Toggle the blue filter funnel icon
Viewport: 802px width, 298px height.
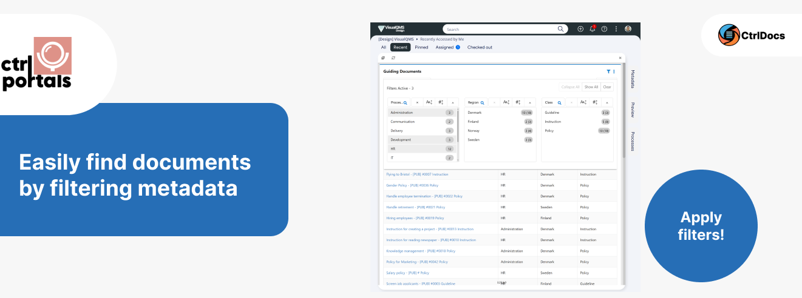coord(608,71)
